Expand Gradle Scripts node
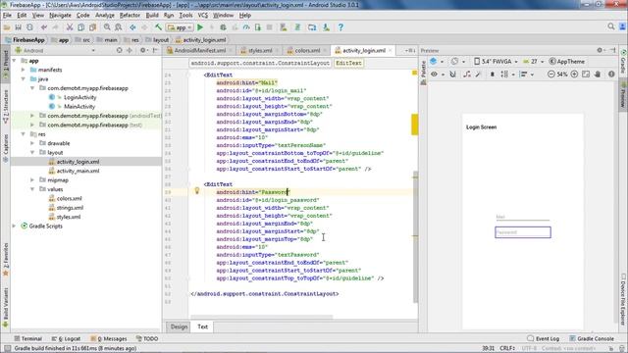 (x=14, y=226)
